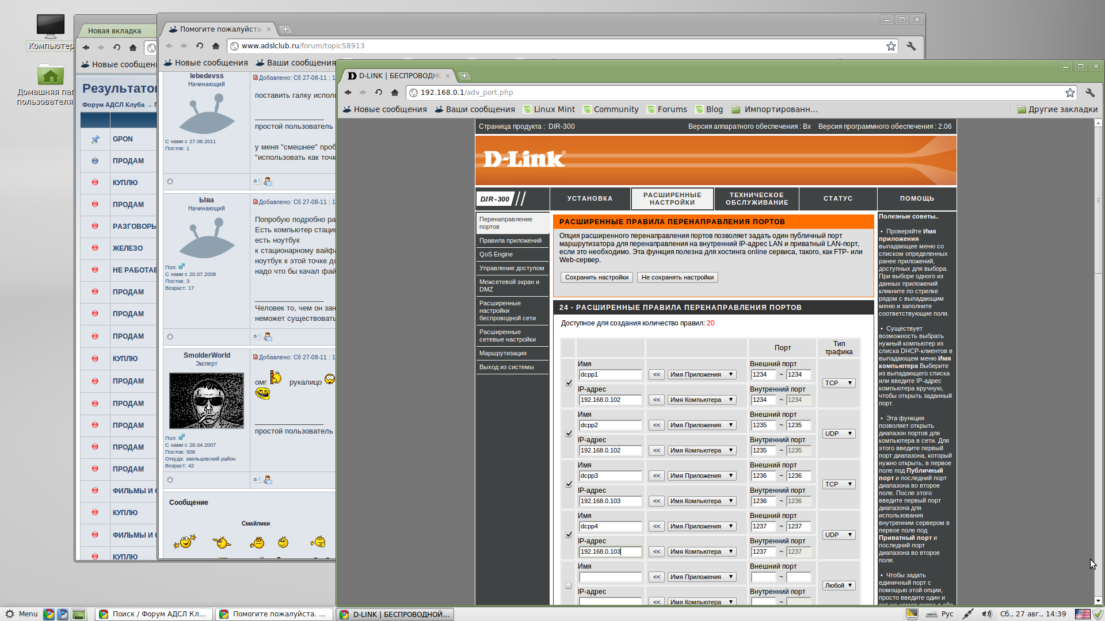The height and width of the screenshot is (621, 1105).
Task: Change TCP traffic type for dcpp3
Action: coord(839,484)
